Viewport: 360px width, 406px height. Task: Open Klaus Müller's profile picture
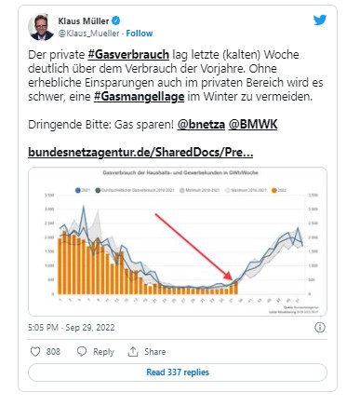click(x=41, y=27)
